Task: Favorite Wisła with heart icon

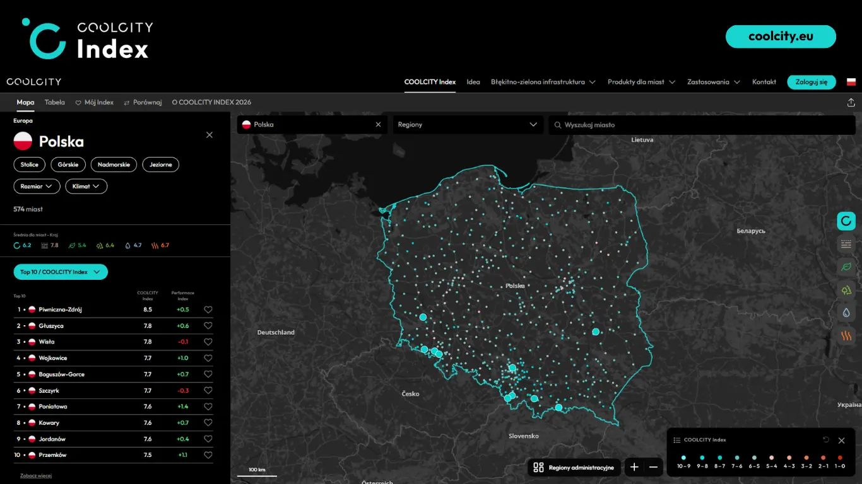Action: click(x=208, y=342)
